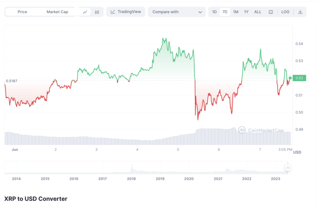The height and width of the screenshot is (206, 317).
Task: Open the TradingView chart
Action: [x=126, y=12]
